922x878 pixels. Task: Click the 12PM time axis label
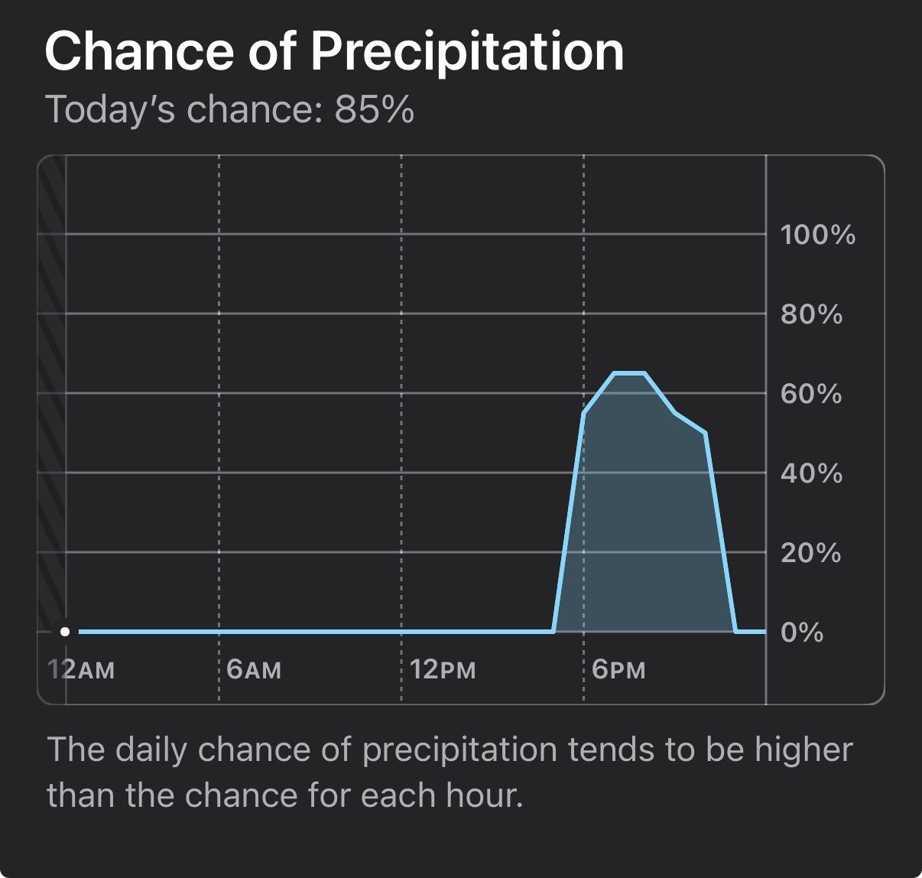point(443,671)
